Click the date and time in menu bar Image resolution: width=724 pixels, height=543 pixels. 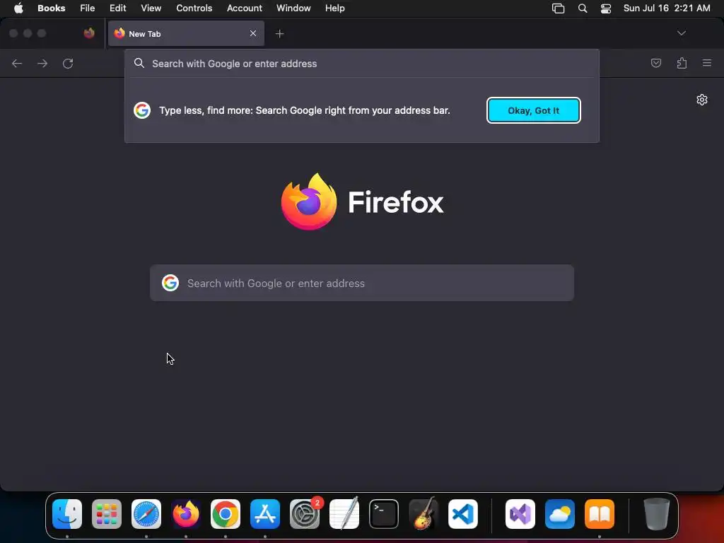[x=666, y=8]
